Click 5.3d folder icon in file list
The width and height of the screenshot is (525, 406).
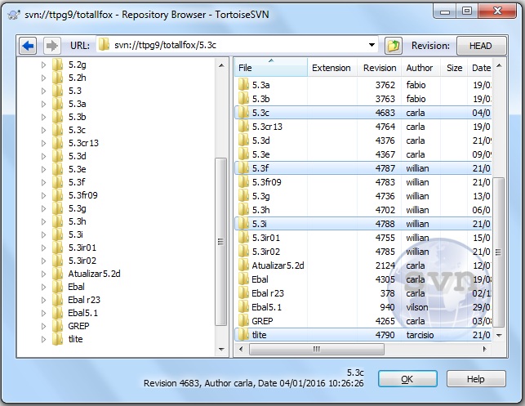243,141
